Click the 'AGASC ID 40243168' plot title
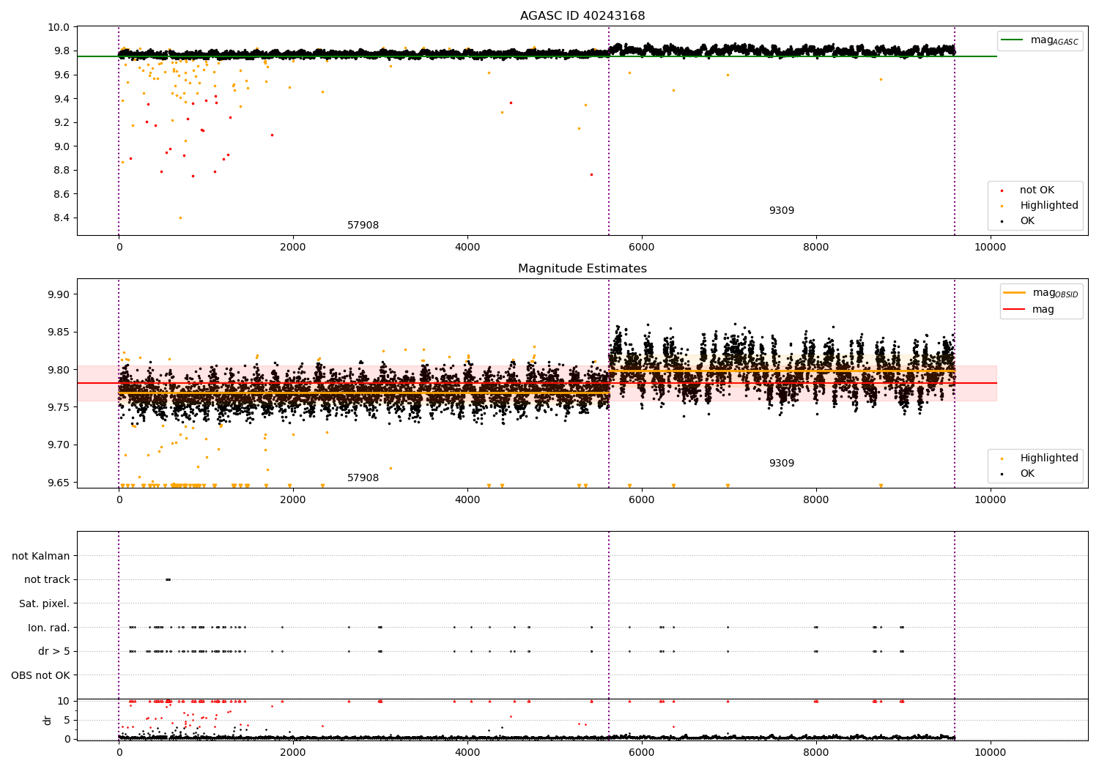This screenshot has width=1099, height=769. [x=582, y=16]
